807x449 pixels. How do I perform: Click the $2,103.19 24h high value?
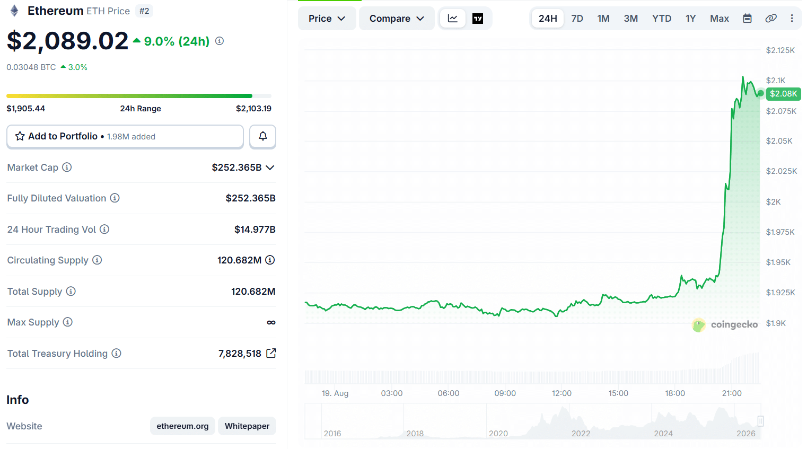(253, 109)
